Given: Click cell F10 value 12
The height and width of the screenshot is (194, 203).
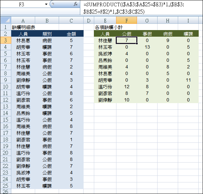Looking at the screenshot, I should pyautogui.click(x=126, y=87).
